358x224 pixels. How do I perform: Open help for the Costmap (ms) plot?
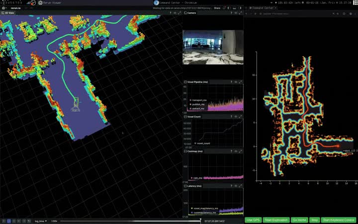[x=231, y=151]
